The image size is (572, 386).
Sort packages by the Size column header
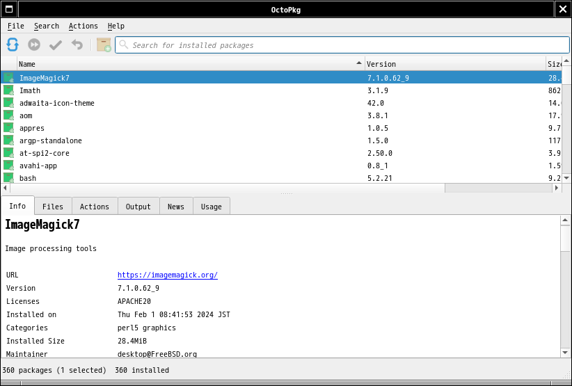pos(554,64)
